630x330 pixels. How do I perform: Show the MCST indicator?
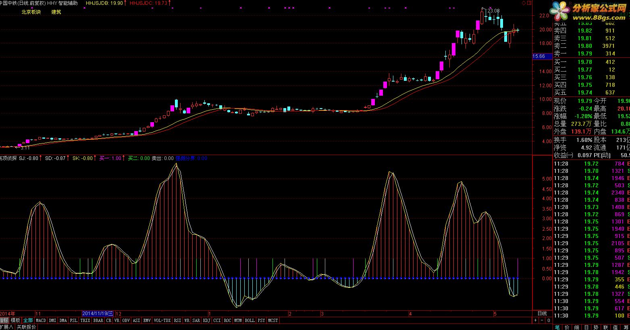click(273, 320)
